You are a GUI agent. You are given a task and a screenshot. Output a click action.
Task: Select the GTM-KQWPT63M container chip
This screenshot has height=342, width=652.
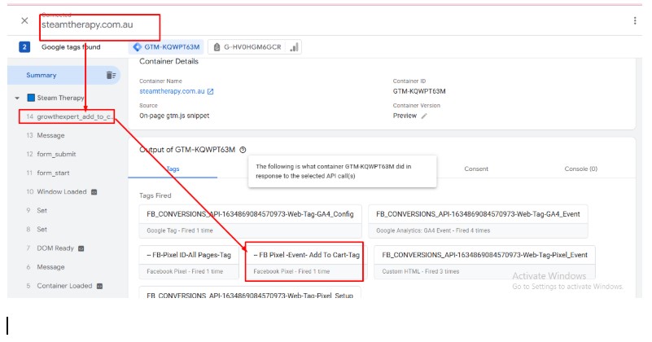[x=166, y=47]
